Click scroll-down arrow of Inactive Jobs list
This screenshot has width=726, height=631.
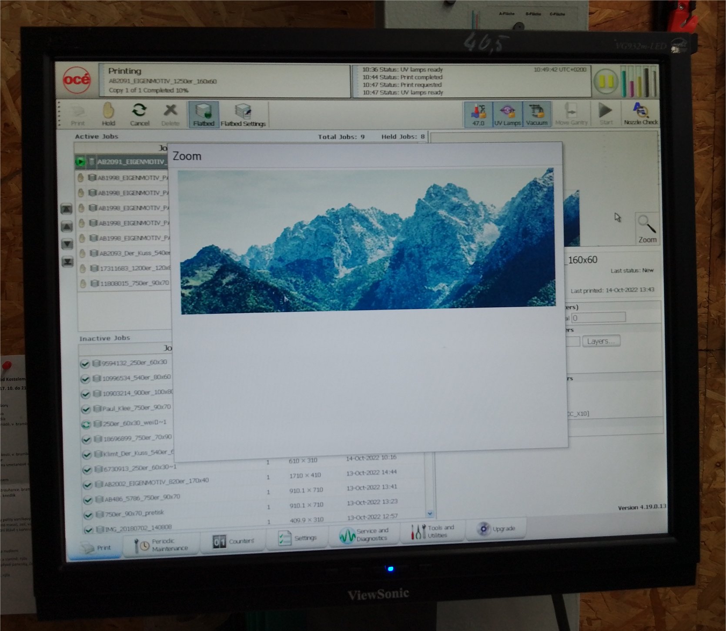(x=430, y=514)
